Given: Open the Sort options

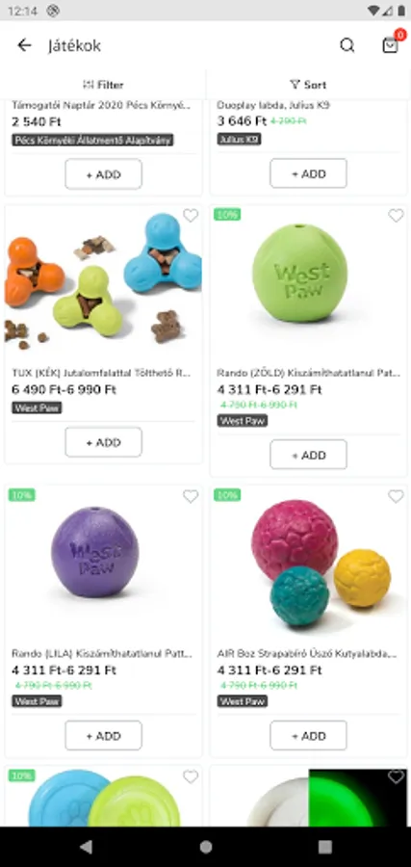Looking at the screenshot, I should pos(308,85).
